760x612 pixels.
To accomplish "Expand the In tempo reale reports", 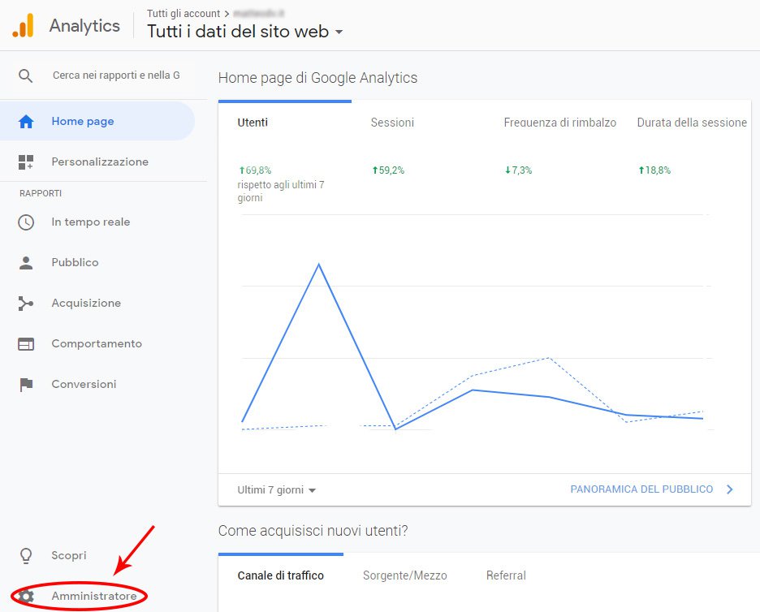I will (91, 222).
